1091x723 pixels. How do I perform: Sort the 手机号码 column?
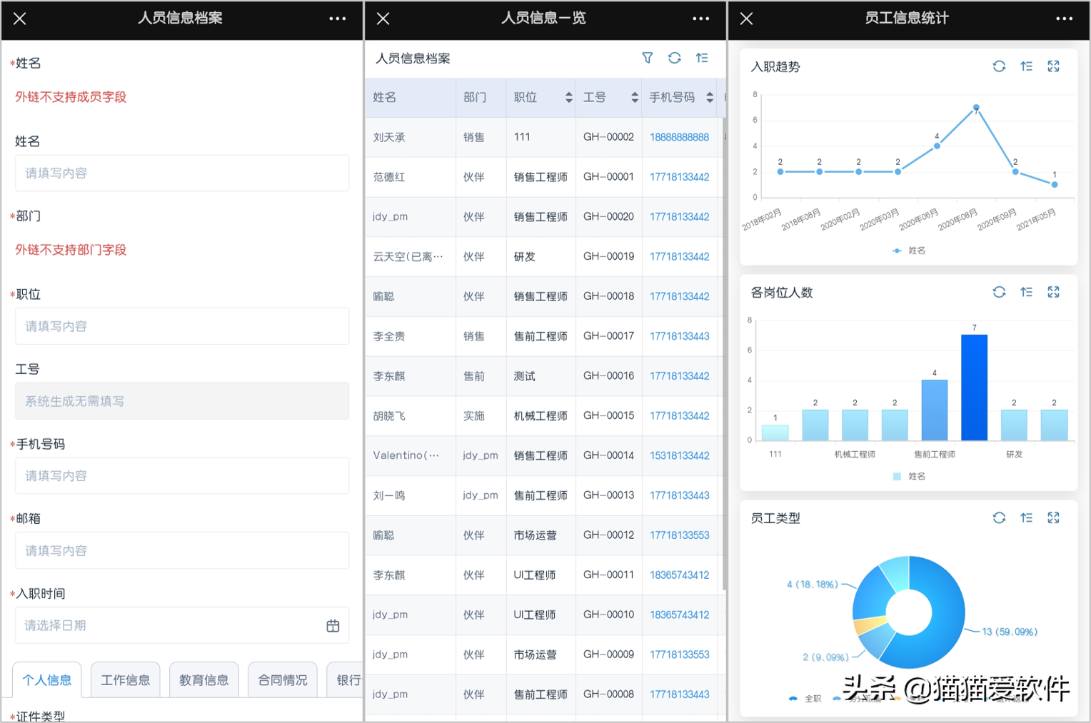click(x=708, y=97)
